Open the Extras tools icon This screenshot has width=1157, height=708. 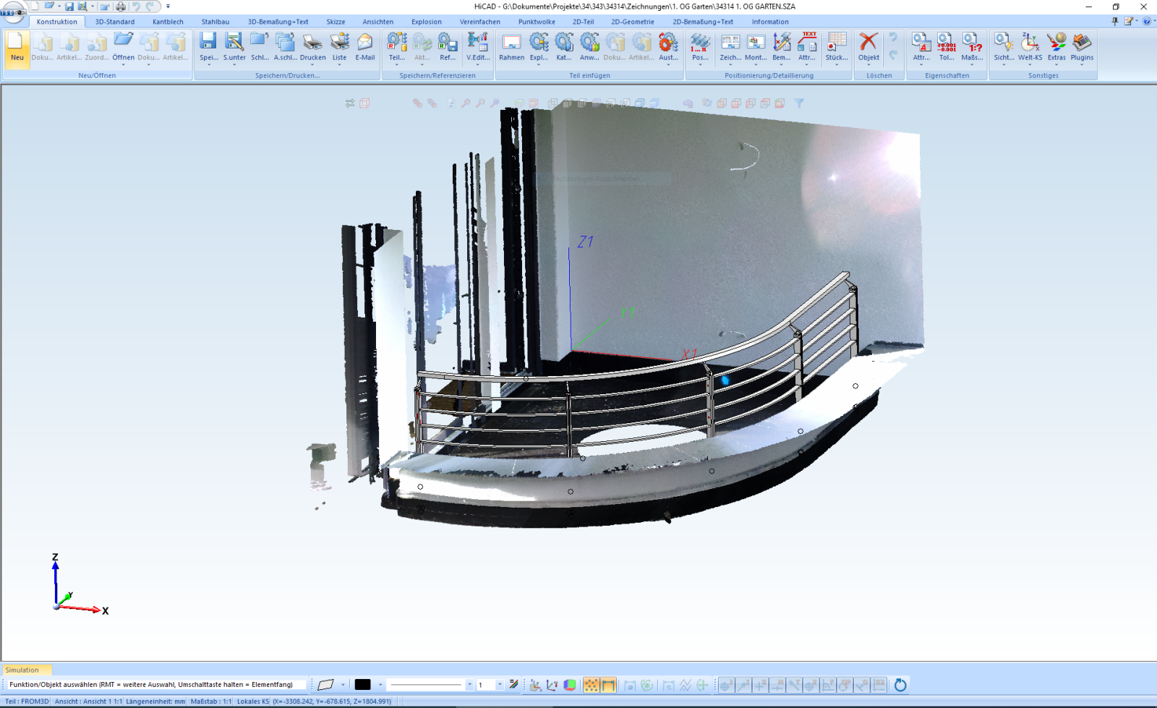coord(1056,42)
